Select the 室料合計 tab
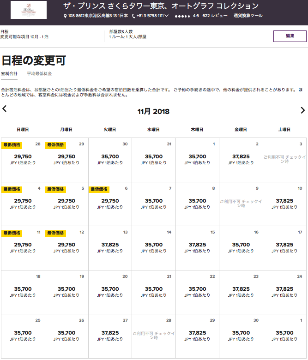 click(x=9, y=74)
